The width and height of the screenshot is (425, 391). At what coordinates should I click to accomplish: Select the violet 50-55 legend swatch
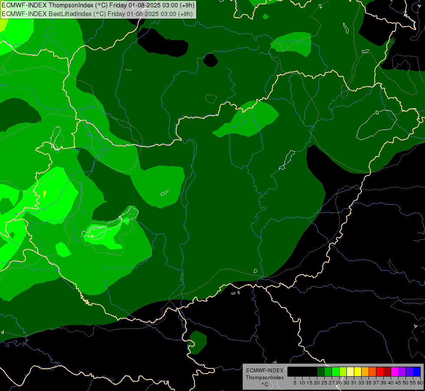coord(409,371)
